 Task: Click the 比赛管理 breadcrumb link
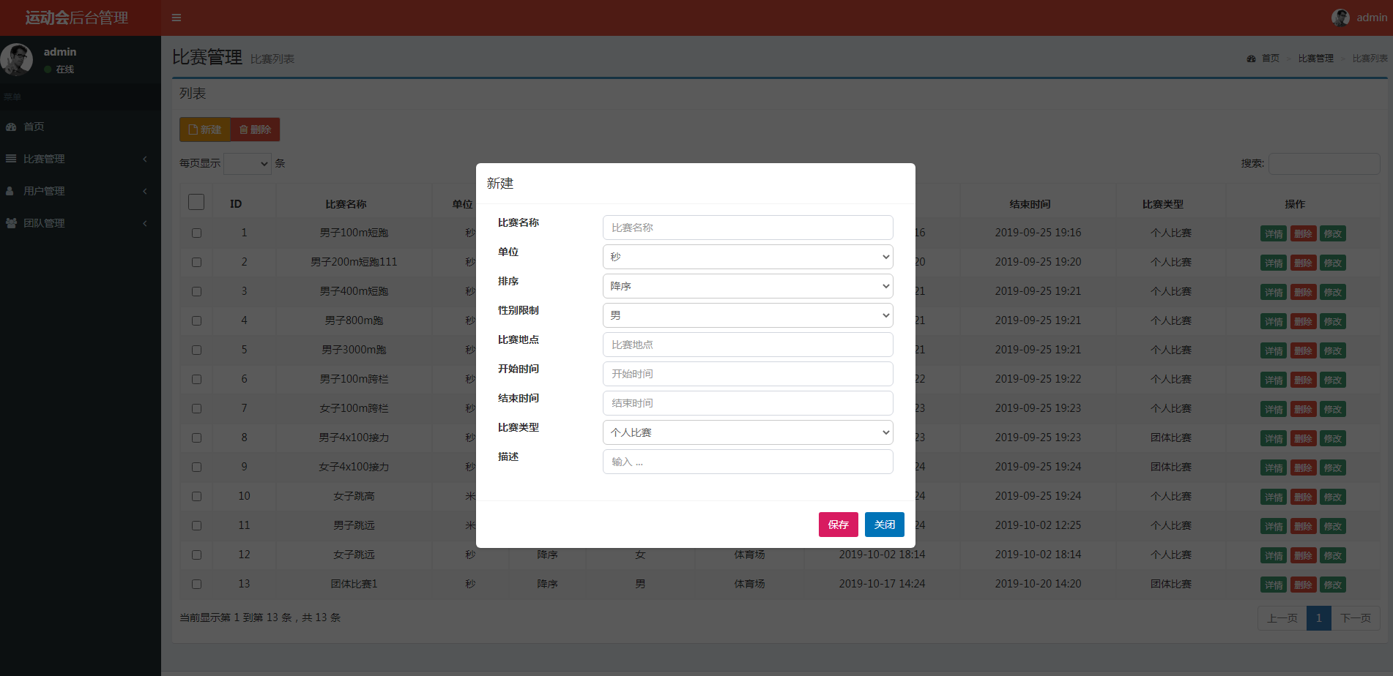[1315, 59]
